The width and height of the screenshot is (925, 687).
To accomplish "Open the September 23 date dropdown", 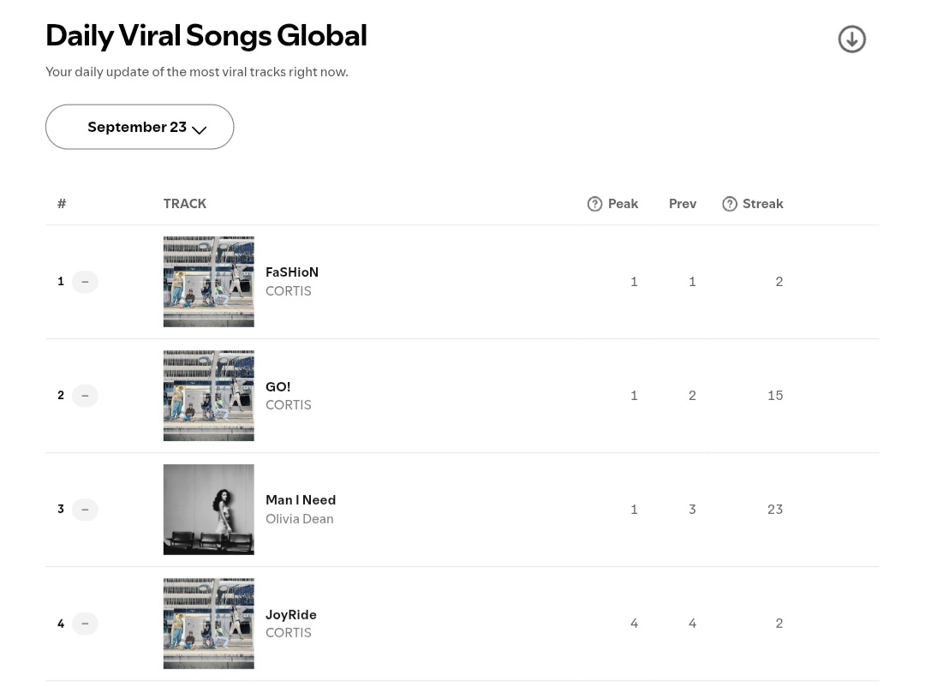I will tap(140, 127).
